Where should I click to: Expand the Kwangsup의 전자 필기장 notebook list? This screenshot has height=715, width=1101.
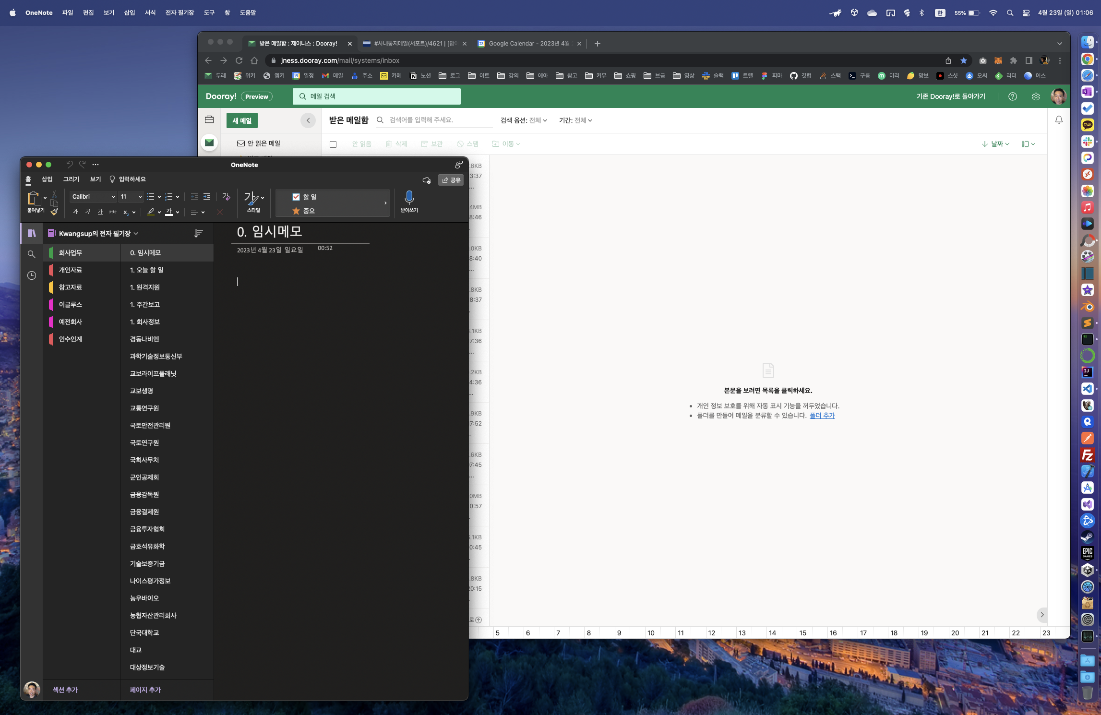pos(95,233)
